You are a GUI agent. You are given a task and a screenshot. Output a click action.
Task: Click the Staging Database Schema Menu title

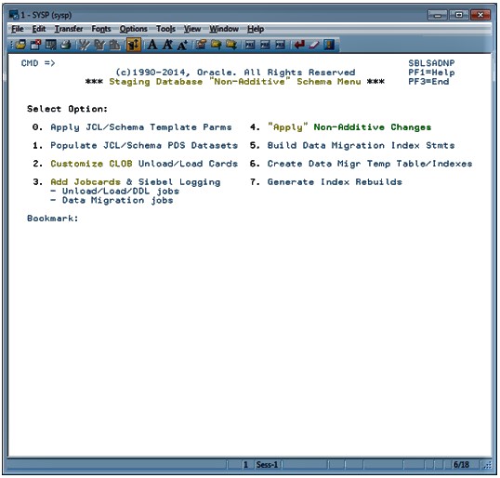[x=235, y=82]
